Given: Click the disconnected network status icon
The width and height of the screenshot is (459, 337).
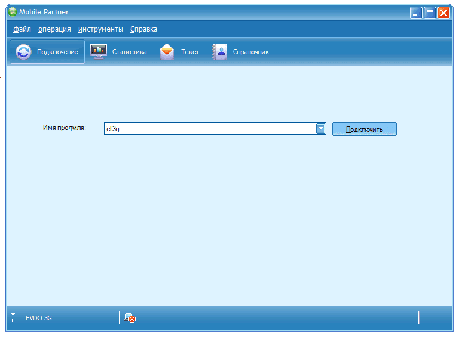Looking at the screenshot, I should coord(130,318).
